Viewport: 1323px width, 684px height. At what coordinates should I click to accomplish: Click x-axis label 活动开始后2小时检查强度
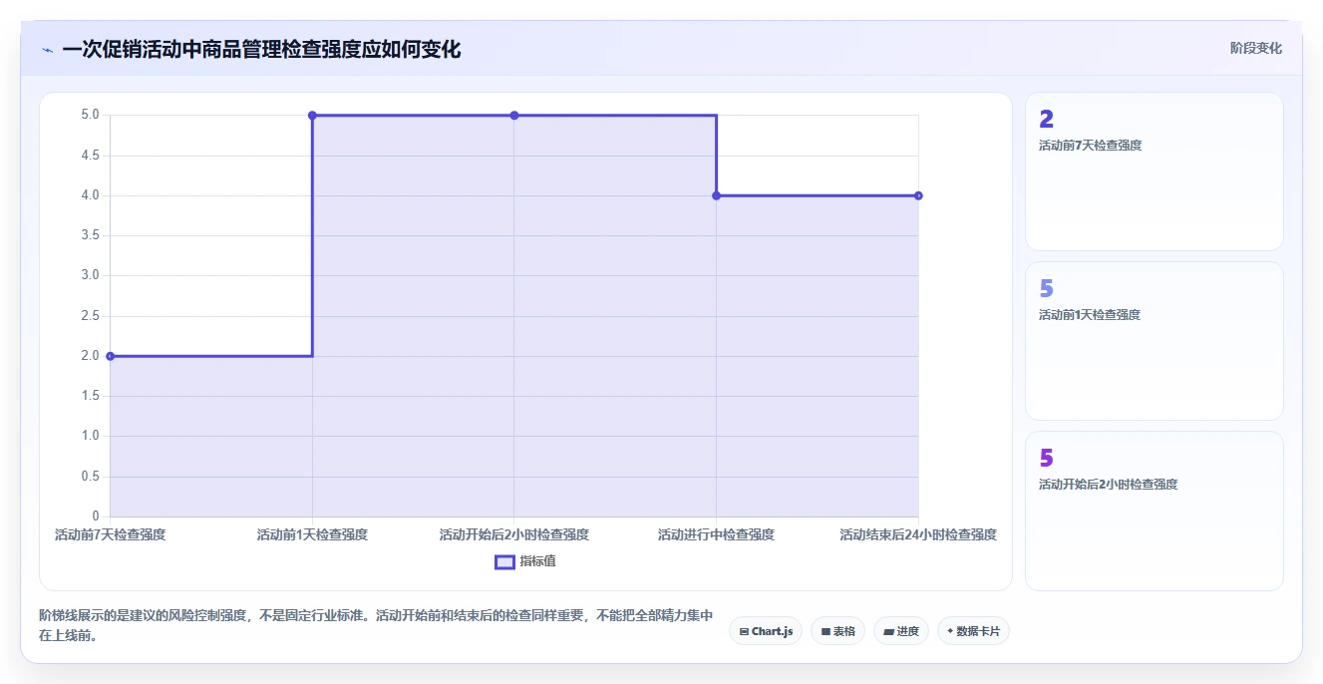click(514, 534)
